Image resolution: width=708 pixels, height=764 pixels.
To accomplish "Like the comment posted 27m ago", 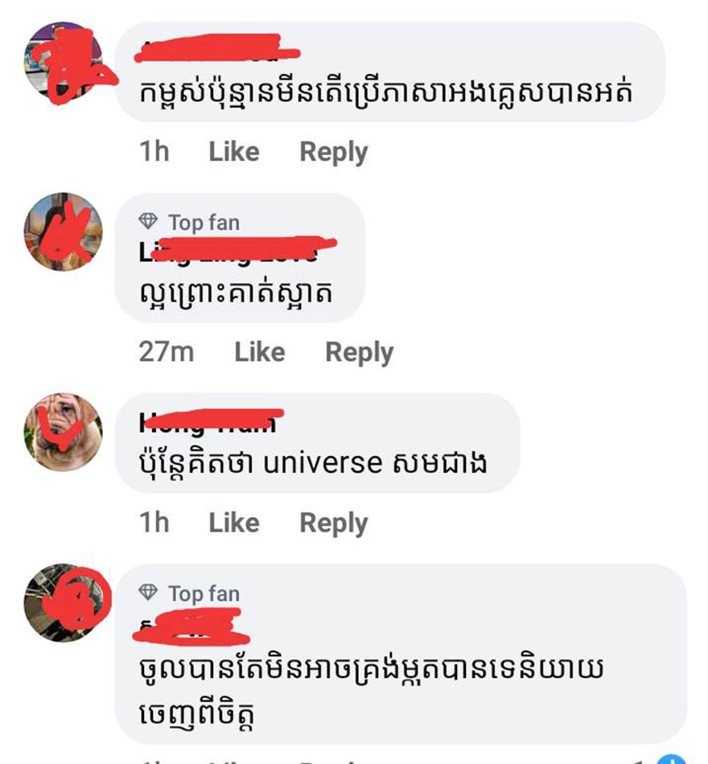I will pos(260,351).
